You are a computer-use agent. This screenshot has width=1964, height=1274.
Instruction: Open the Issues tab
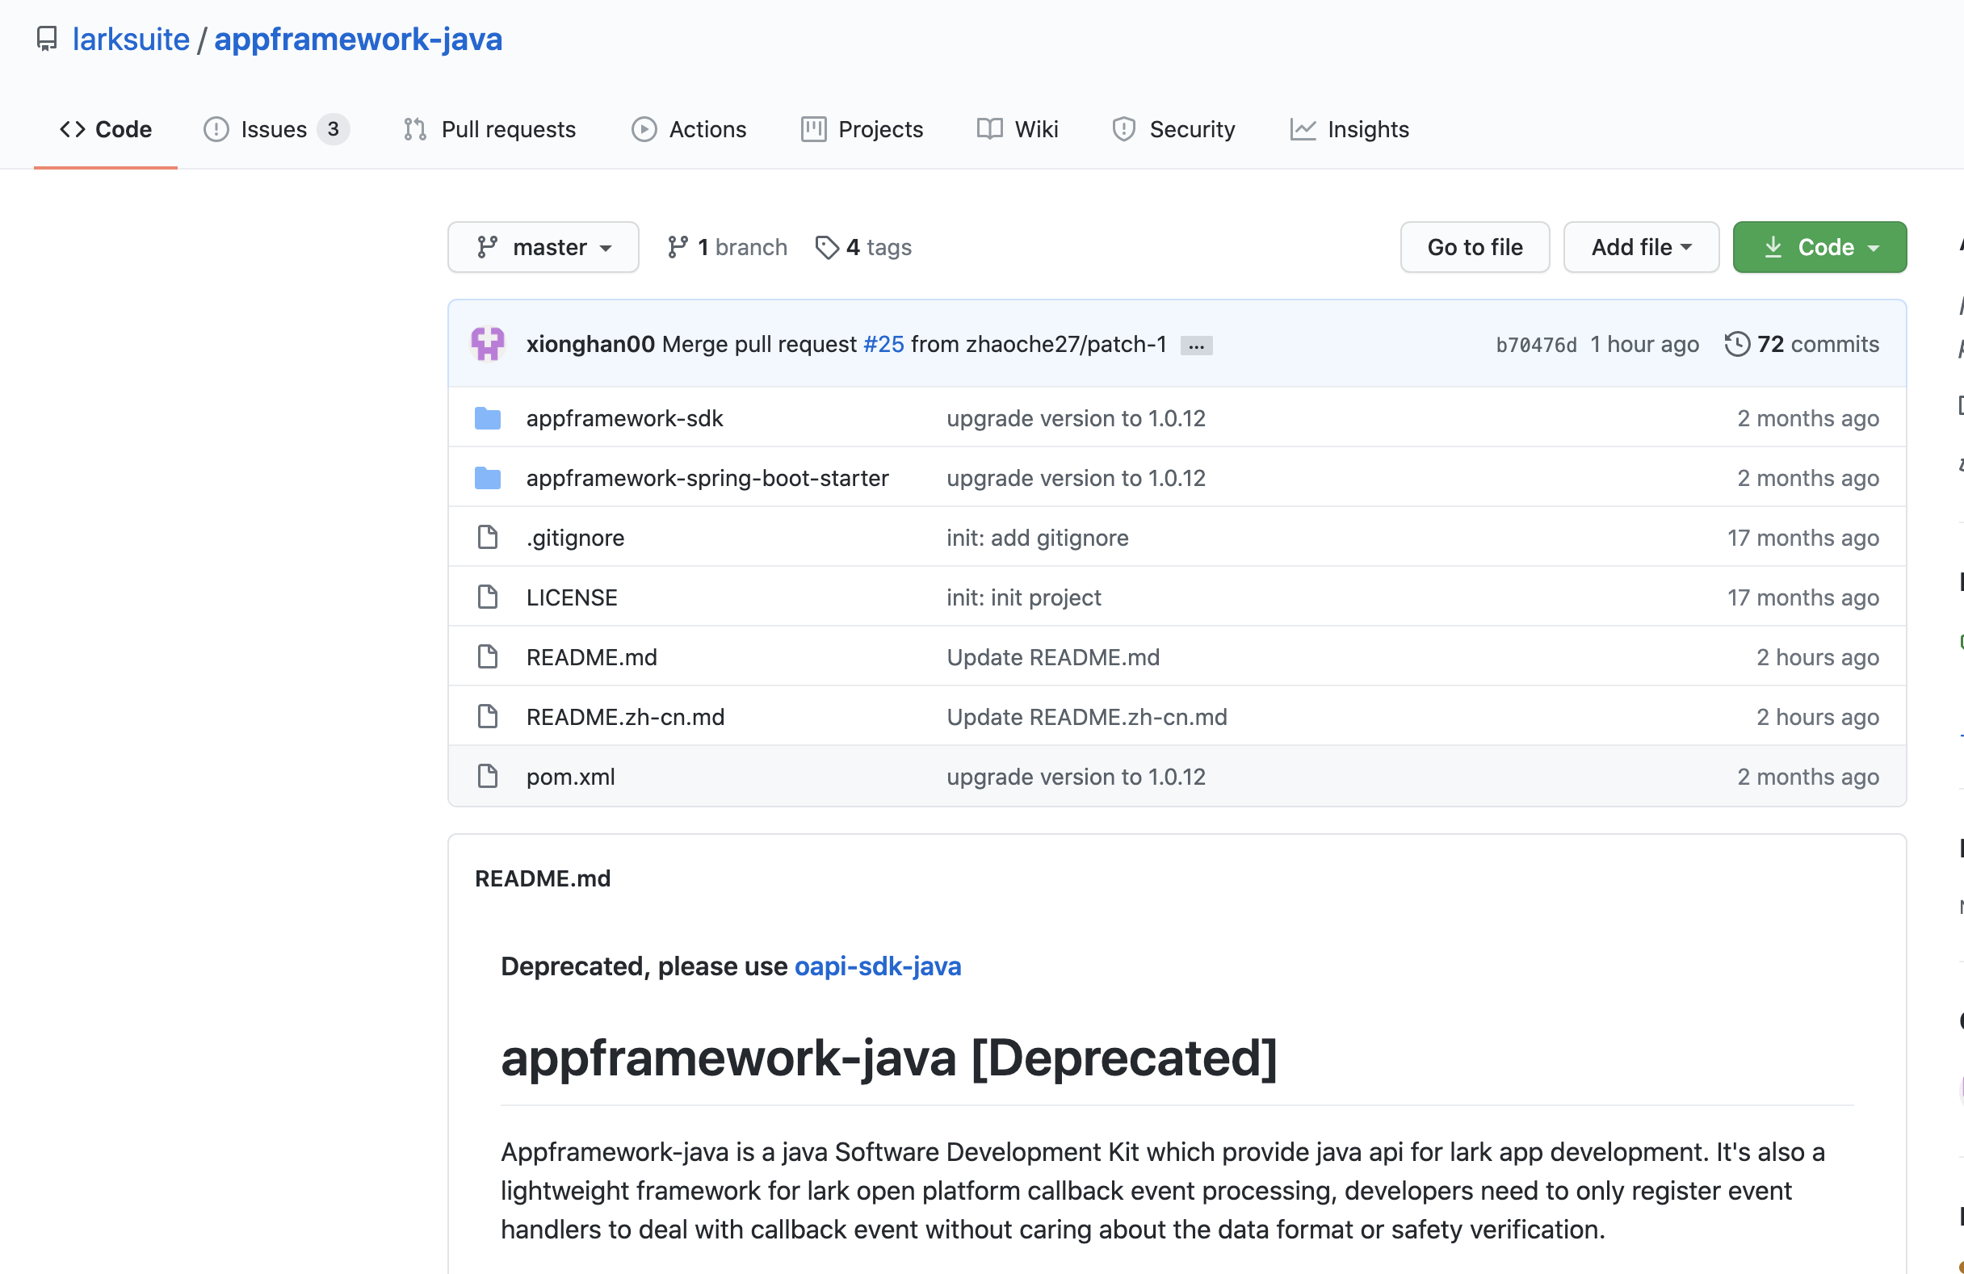(276, 129)
